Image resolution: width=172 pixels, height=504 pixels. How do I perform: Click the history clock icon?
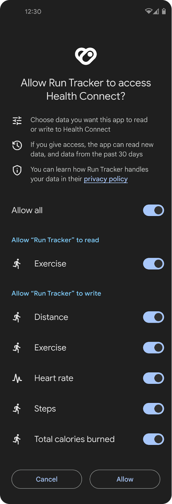coord(17,145)
